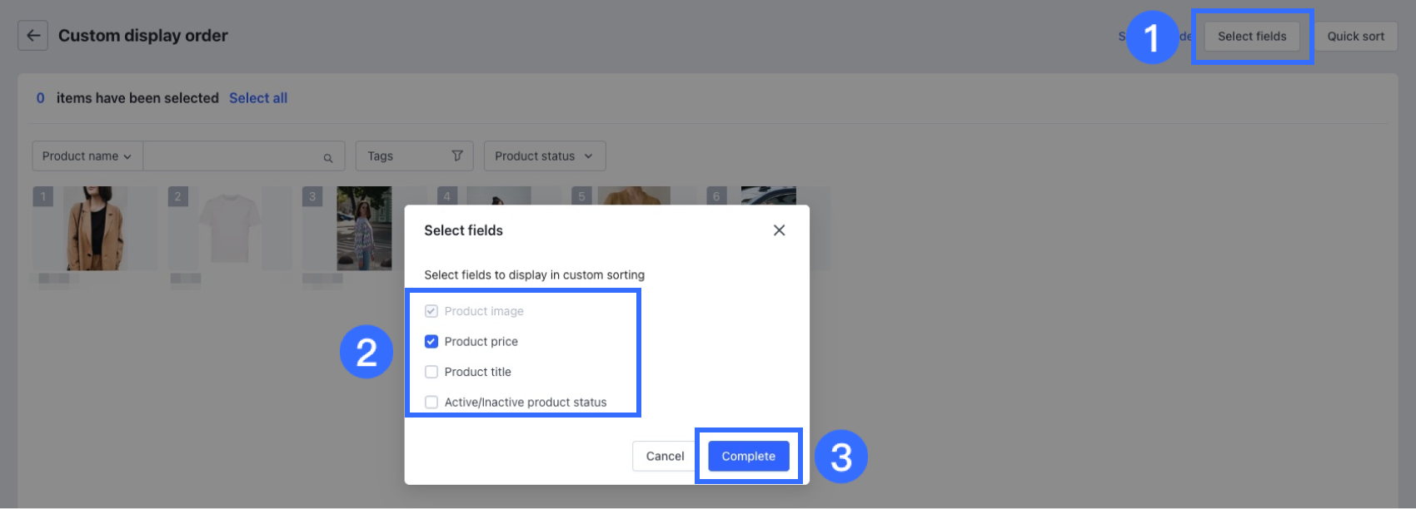Click the search magnifier icon
This screenshot has height=509, width=1416.
[328, 157]
